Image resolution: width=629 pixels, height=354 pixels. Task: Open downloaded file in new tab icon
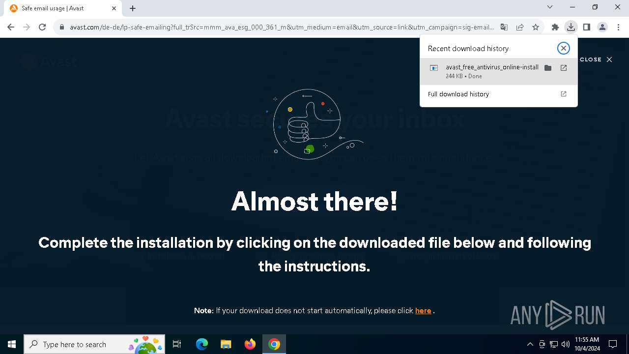pos(564,68)
